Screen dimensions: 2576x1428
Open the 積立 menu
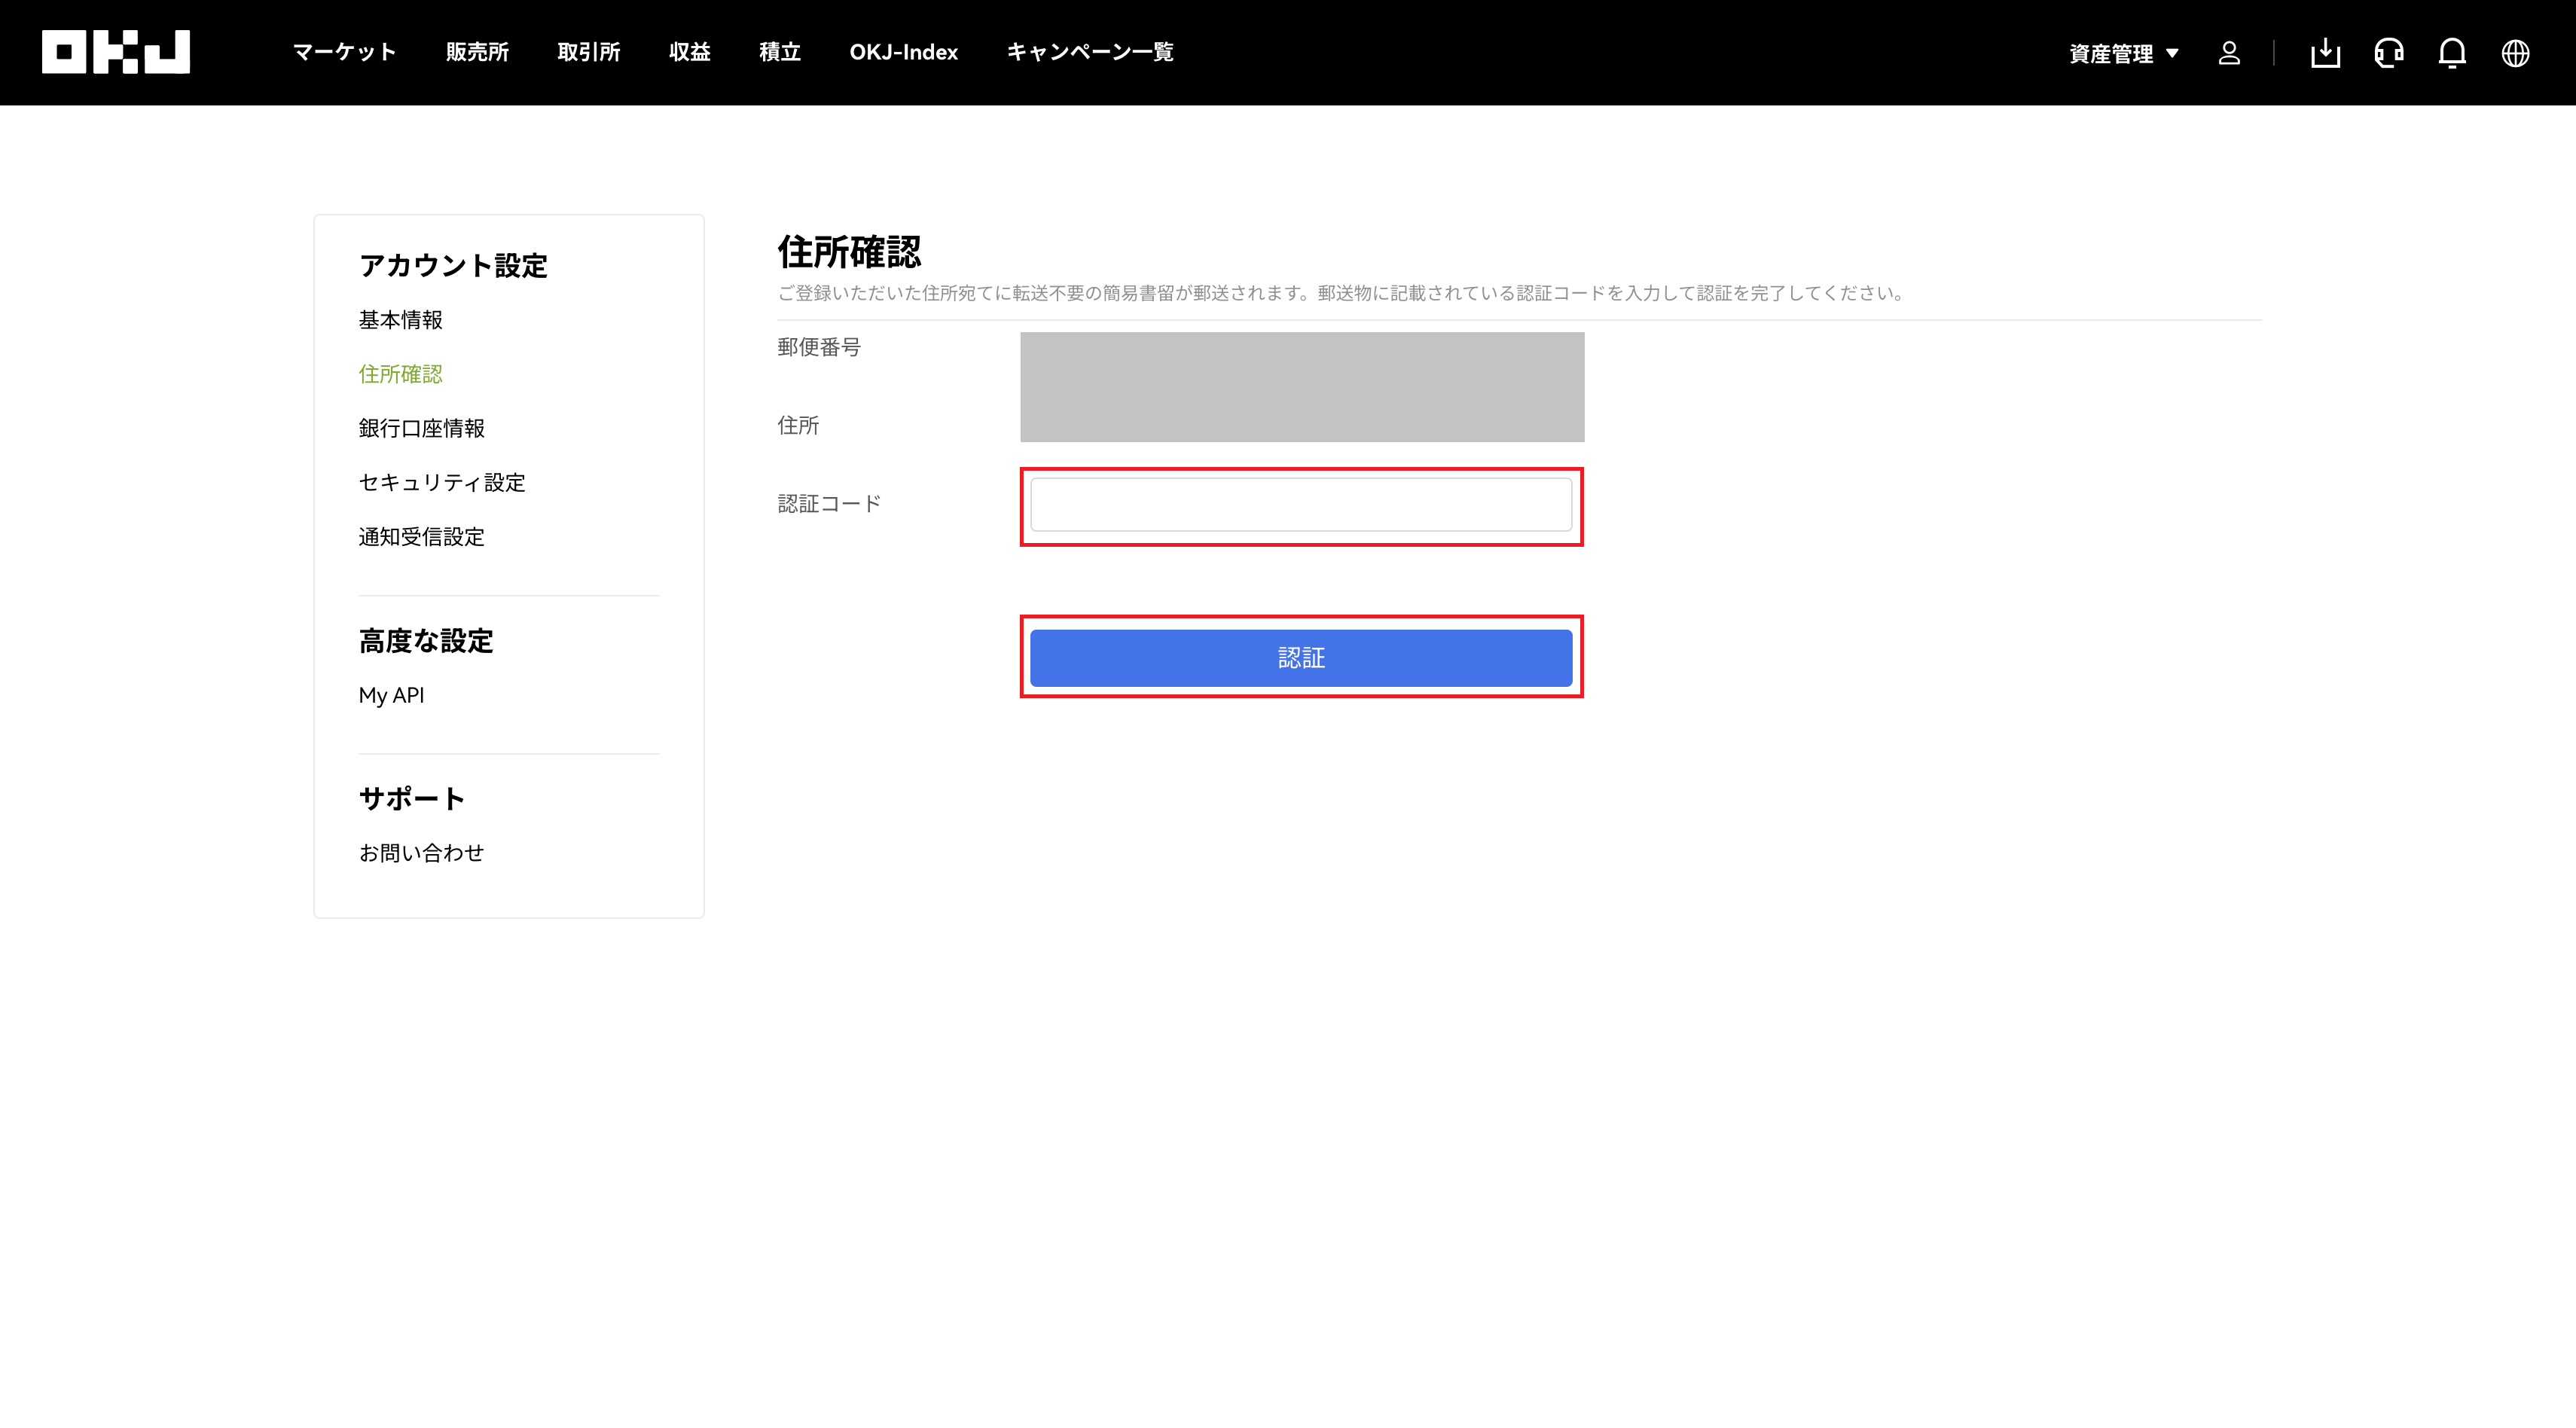[780, 52]
